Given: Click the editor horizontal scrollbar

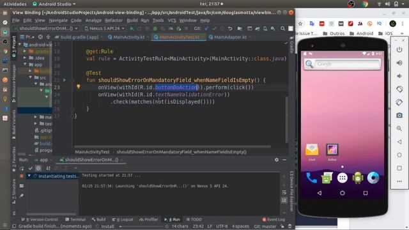Looking at the screenshot, I should point(173,146).
